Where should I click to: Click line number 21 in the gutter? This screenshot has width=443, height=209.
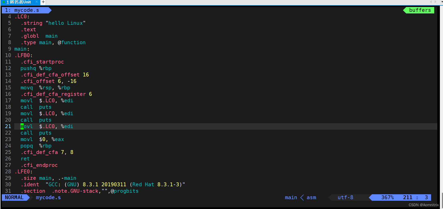point(8,126)
